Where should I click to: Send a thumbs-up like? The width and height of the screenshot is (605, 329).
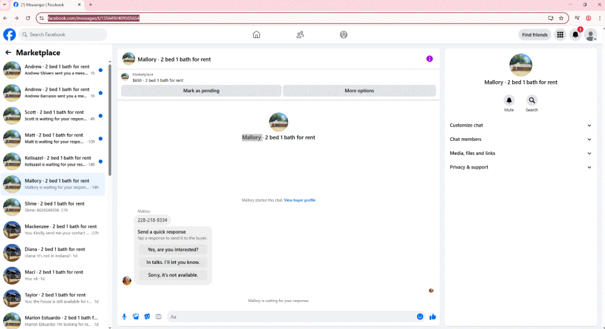[x=432, y=317]
